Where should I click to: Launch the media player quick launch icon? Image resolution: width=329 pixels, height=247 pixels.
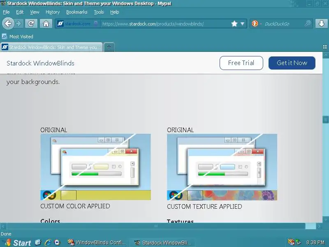pos(57,242)
